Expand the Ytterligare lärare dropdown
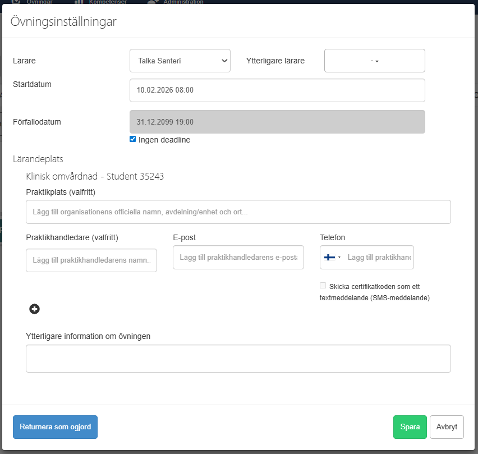Screen dimensions: 478x454 tap(374, 61)
